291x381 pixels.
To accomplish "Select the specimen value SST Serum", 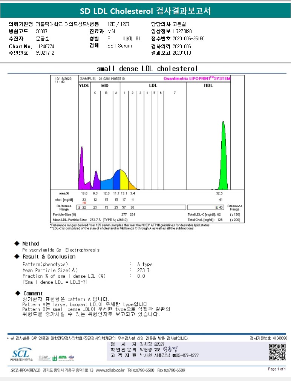I will coord(119,46).
